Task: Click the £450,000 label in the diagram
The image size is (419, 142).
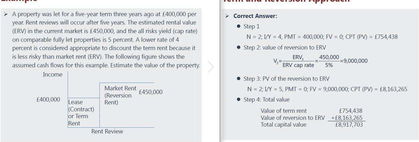Action: tap(151, 92)
